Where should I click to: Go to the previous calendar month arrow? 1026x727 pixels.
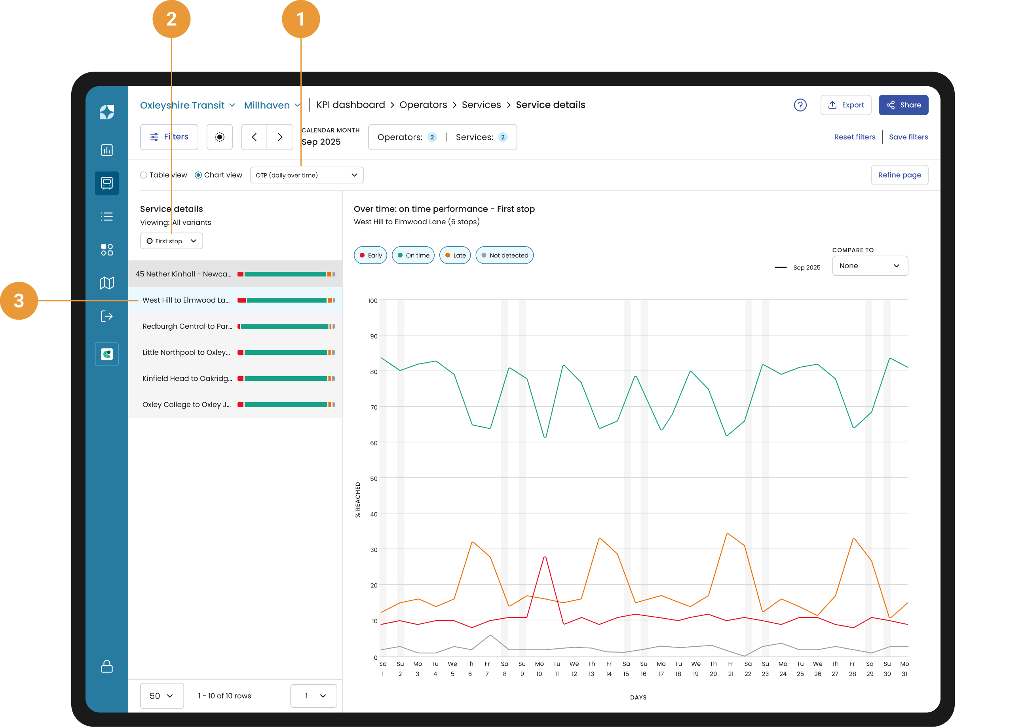pos(254,137)
